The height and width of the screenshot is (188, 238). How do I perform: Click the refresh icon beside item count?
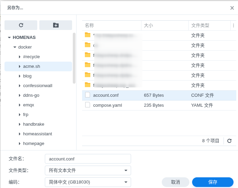pyautogui.click(x=229, y=141)
